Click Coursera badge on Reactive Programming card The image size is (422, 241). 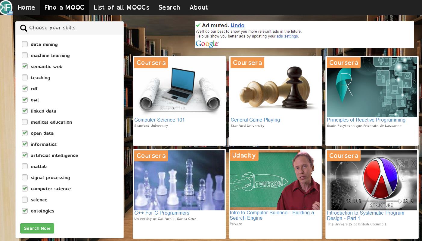(344, 63)
